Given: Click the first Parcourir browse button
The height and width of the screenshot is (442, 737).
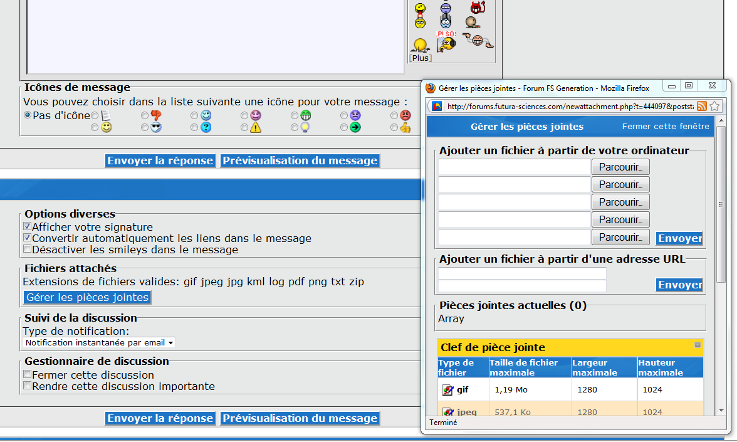Looking at the screenshot, I should click(620, 167).
